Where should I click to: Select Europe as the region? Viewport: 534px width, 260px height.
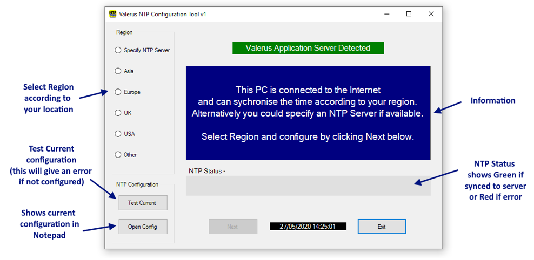tap(118, 92)
